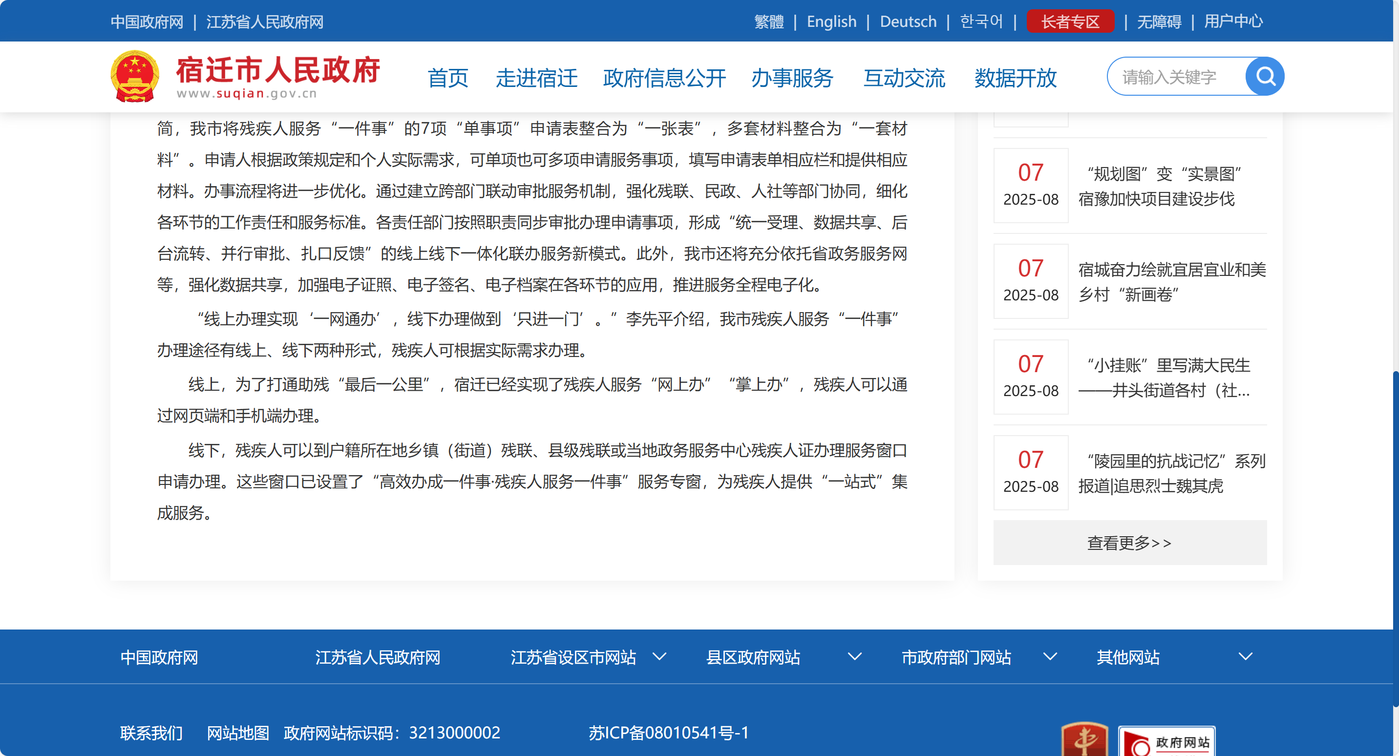Select the 数据开放 navigation item

click(1015, 78)
